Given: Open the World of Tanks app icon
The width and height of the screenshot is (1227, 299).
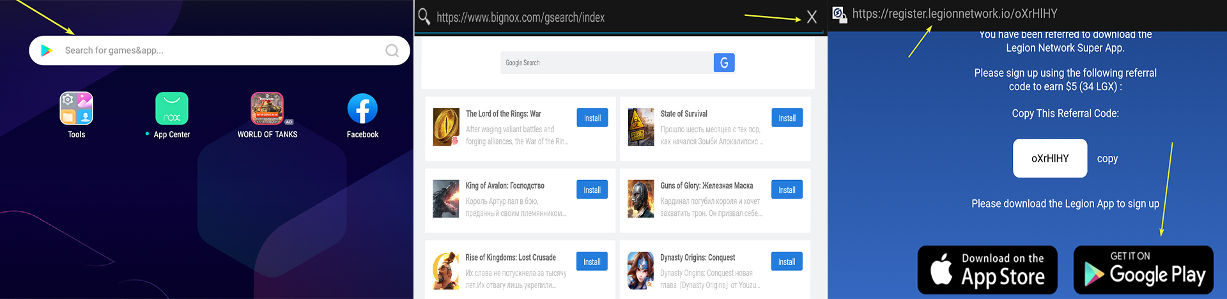Looking at the screenshot, I should (267, 109).
